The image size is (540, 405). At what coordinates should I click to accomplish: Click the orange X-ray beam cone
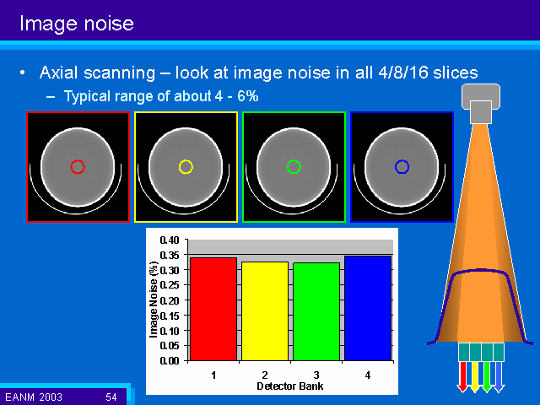[x=481, y=219]
